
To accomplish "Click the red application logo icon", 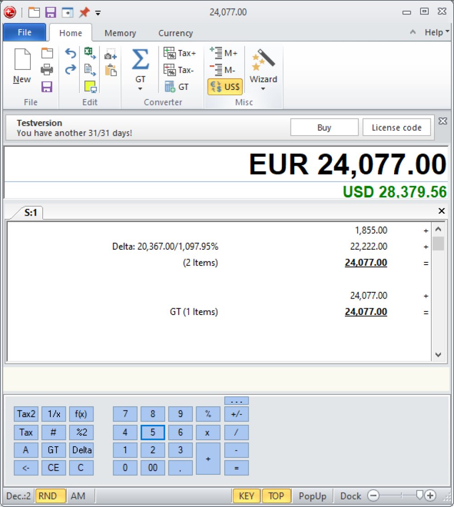I will click(10, 12).
